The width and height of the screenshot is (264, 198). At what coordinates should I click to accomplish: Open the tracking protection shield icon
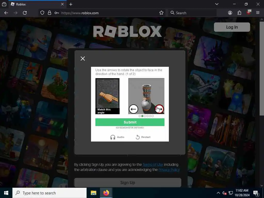coord(42,13)
